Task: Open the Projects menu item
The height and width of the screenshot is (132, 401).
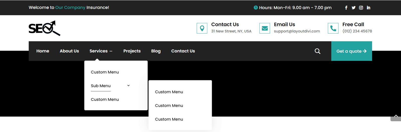Action: [132, 51]
